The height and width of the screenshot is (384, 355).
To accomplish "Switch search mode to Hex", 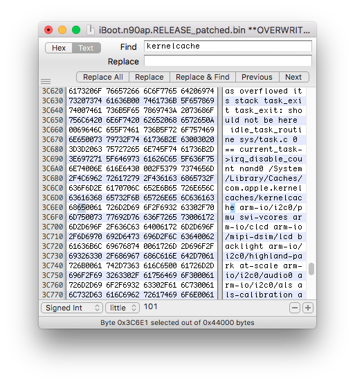I will coord(59,48).
